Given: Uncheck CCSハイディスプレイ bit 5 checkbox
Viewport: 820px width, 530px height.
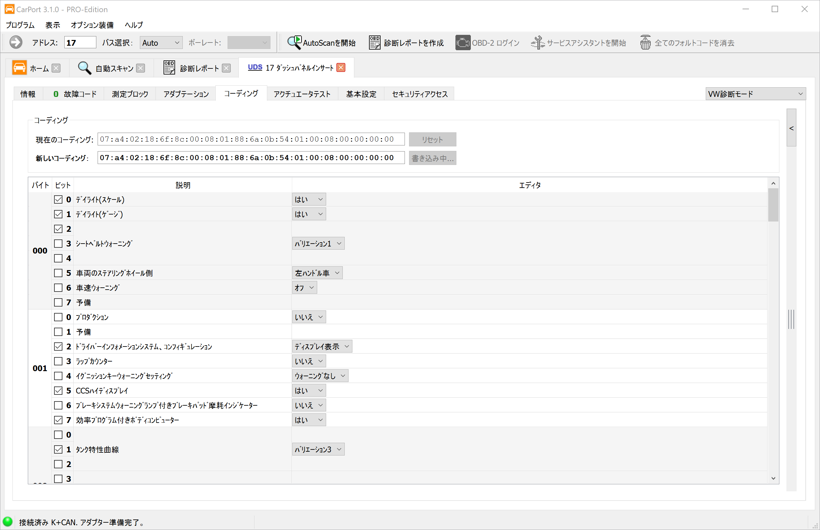Looking at the screenshot, I should coord(58,391).
